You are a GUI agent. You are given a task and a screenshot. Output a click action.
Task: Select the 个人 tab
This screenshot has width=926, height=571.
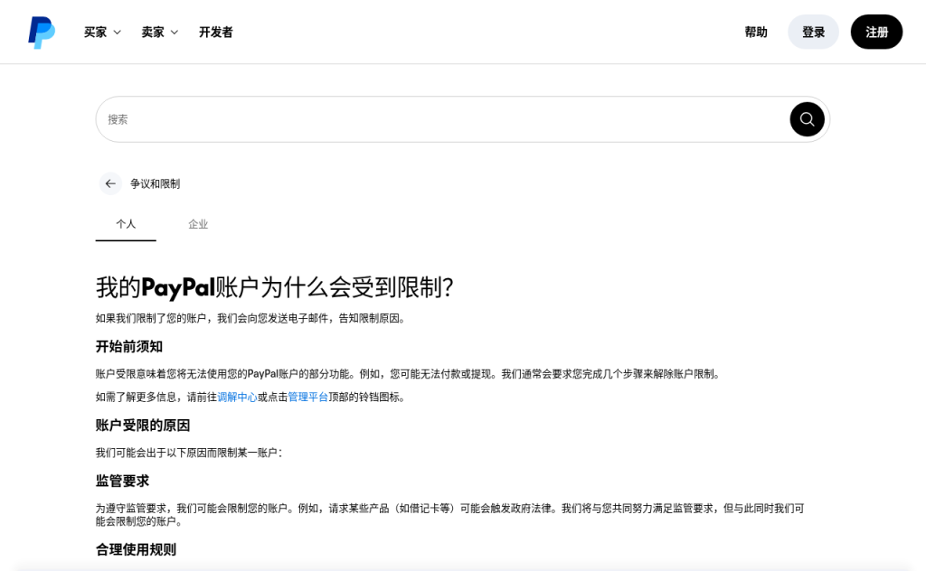click(126, 224)
